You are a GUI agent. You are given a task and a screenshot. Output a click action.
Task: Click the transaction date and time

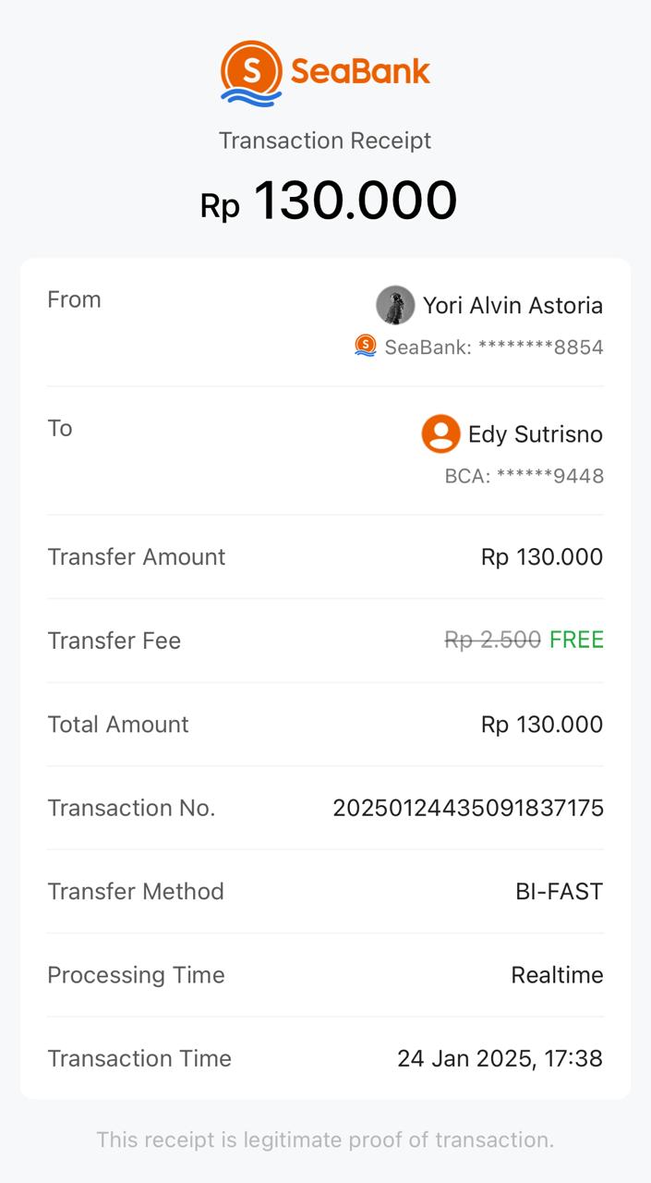click(500, 1058)
